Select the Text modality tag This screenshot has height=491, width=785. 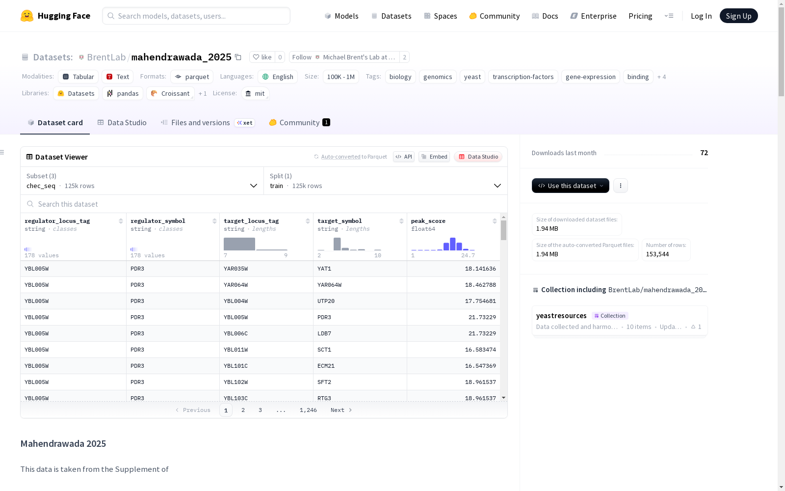coord(118,77)
